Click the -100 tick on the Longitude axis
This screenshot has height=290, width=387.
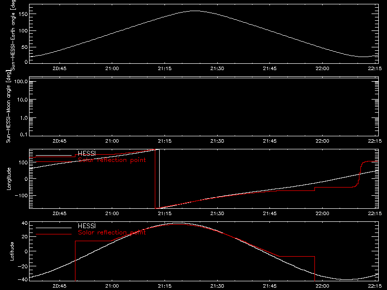click(22, 195)
